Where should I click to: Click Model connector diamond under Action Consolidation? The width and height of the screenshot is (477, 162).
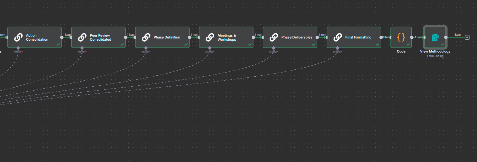point(18,48)
